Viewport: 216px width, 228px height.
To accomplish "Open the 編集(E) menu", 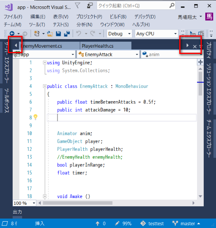I will coord(38,17).
